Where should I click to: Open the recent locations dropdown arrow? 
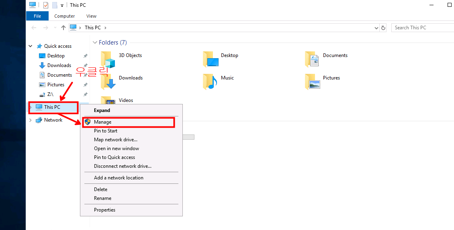pyautogui.click(x=55, y=28)
